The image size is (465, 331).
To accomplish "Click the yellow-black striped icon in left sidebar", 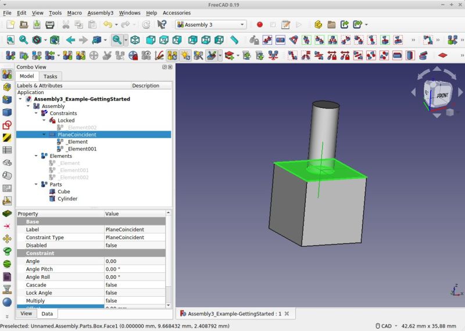I will click(x=7, y=138).
